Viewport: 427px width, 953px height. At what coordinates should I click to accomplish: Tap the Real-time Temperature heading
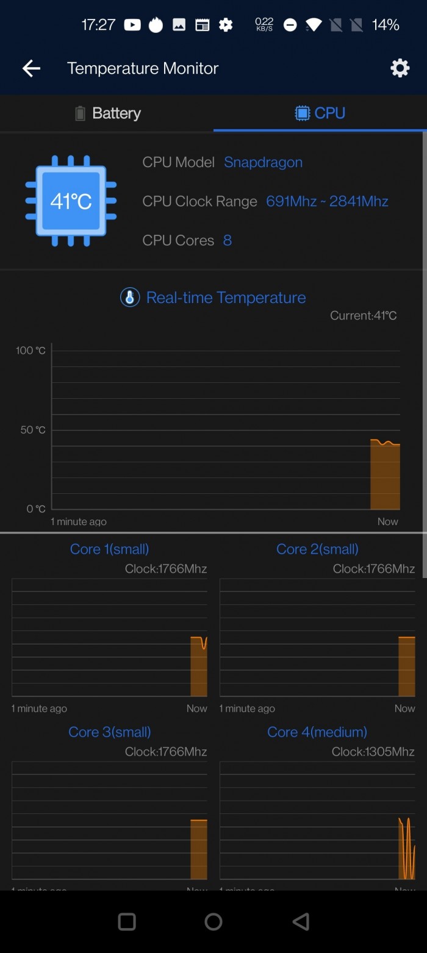pyautogui.click(x=226, y=298)
